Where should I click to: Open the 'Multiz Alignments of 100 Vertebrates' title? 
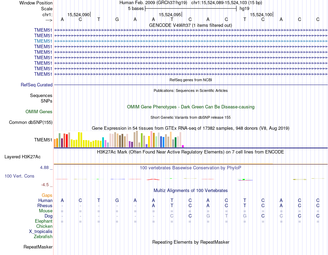[x=191, y=190]
